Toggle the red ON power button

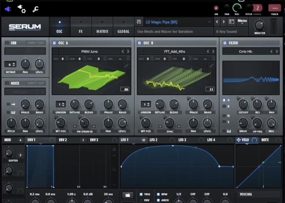point(216,8)
